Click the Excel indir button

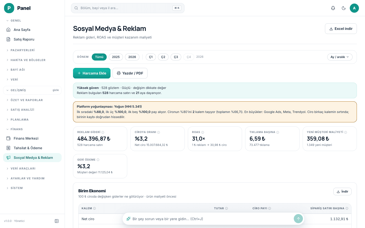pos(341,29)
